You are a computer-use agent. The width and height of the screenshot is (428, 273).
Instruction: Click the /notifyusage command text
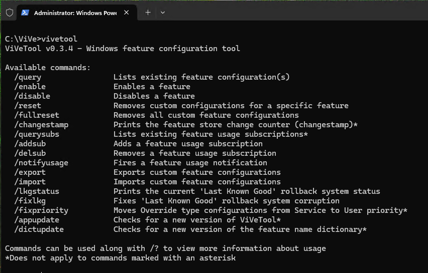41,163
